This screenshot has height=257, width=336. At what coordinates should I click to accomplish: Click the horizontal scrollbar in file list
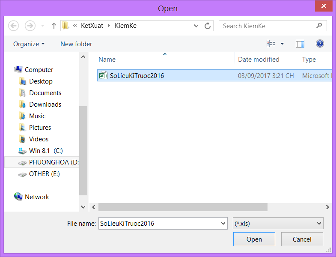(x=183, y=207)
